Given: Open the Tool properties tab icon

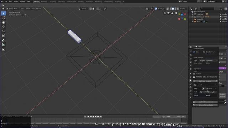Looking at the screenshot, I should coord(191,51).
